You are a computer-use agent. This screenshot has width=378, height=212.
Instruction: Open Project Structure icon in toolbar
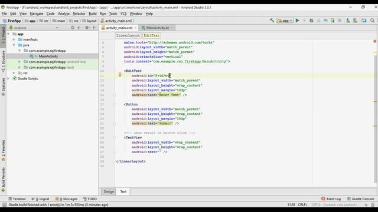click(364, 21)
